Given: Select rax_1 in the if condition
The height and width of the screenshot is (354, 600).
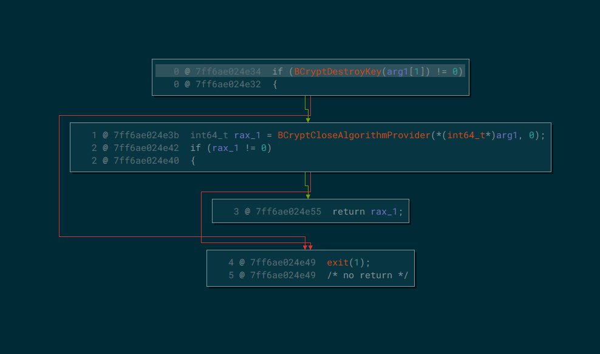Looking at the screenshot, I should (225, 148).
